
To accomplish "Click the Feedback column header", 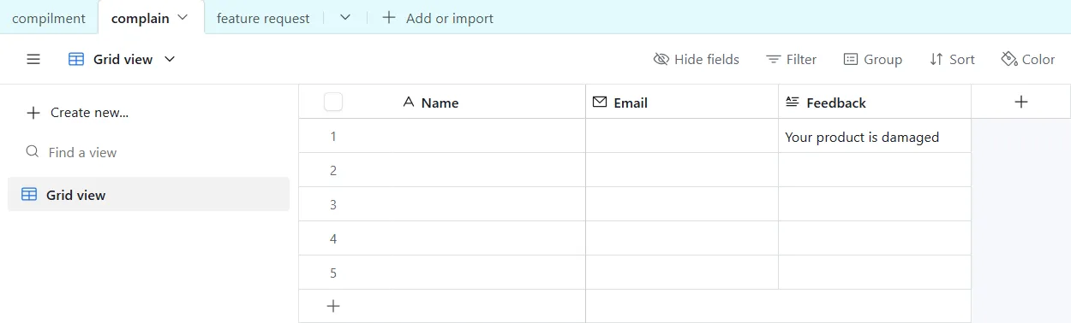I will pyautogui.click(x=875, y=102).
